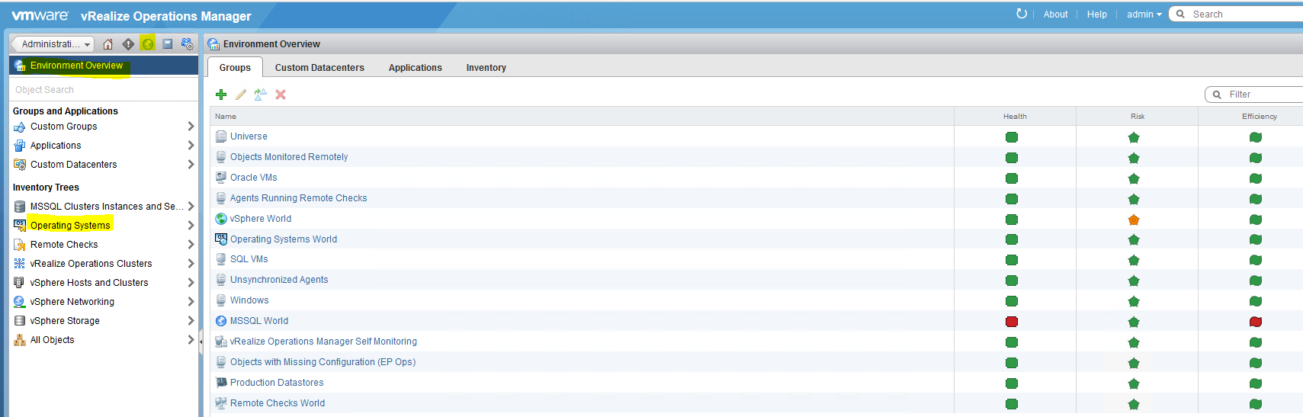Click the All Objects icon

(20, 340)
